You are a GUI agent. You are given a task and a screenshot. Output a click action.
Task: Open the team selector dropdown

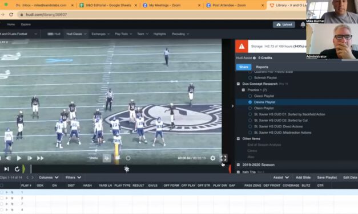(x=18, y=34)
